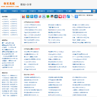Click the search submit button
This screenshot has width=97, height=97.
pyautogui.click(x=94, y=11)
